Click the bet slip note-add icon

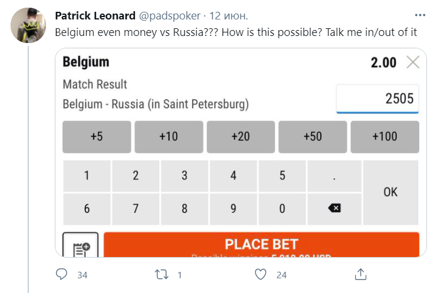pos(81,248)
